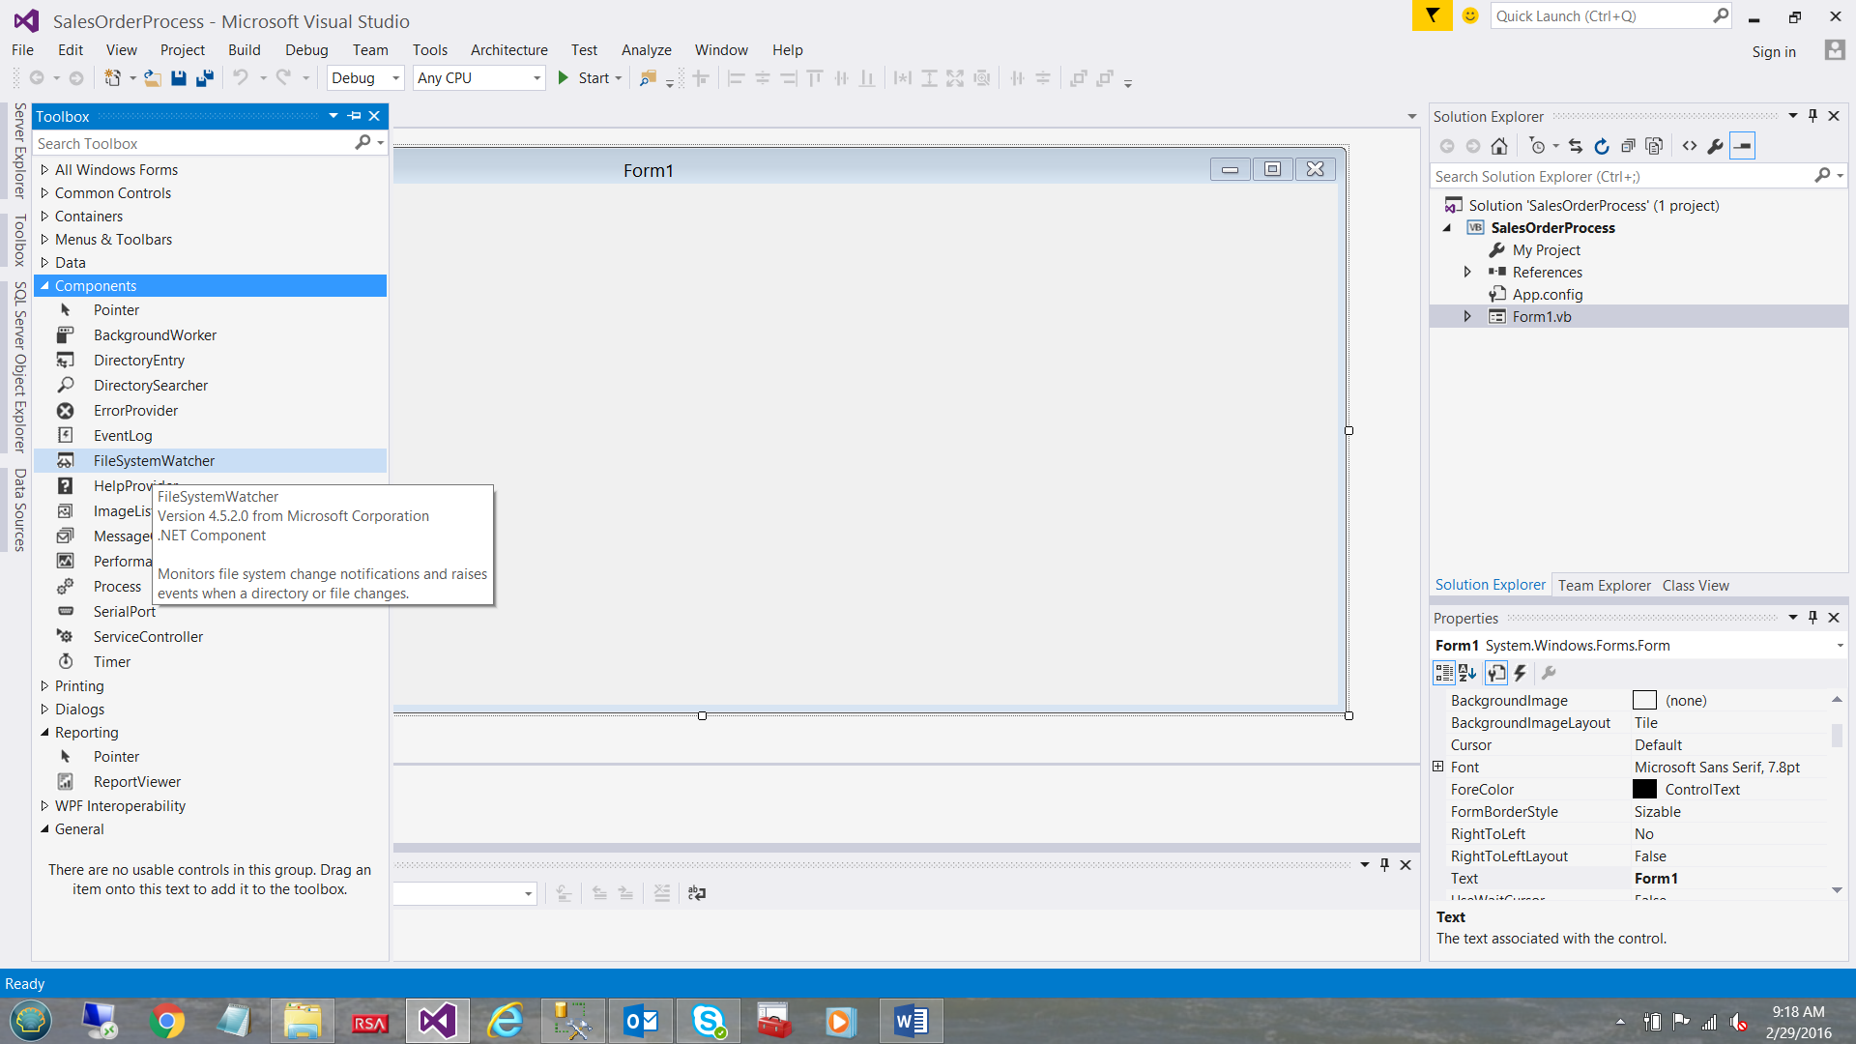Open View Code from Solution Explorer toolbar

[1689, 146]
